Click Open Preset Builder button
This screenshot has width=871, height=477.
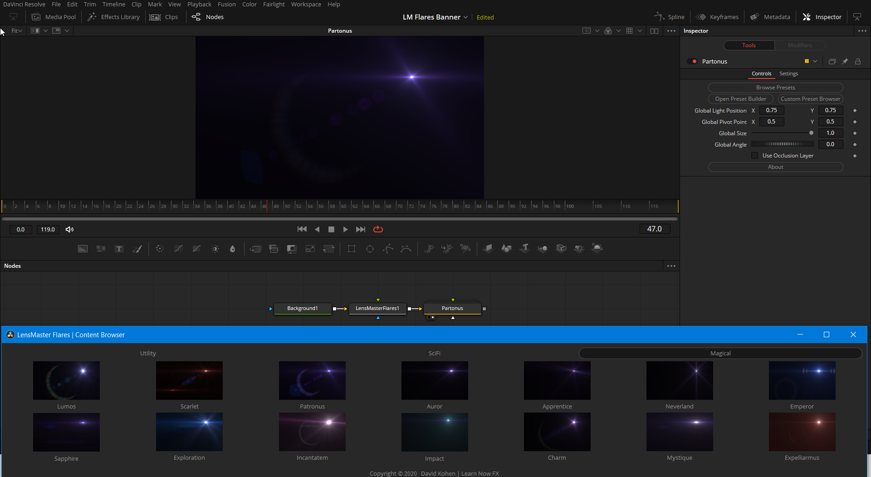740,99
